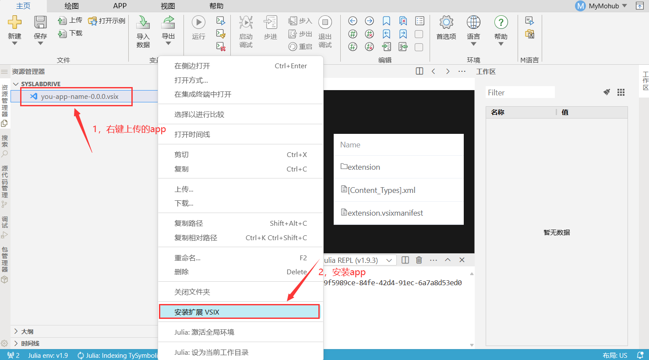Open the 打开示例 examples folder icon
649x360 pixels.
(92, 21)
